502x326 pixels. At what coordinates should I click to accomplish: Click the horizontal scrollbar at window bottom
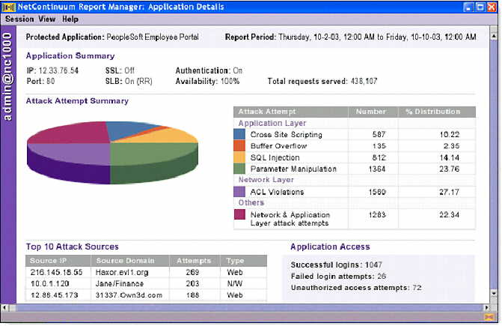coord(224,307)
